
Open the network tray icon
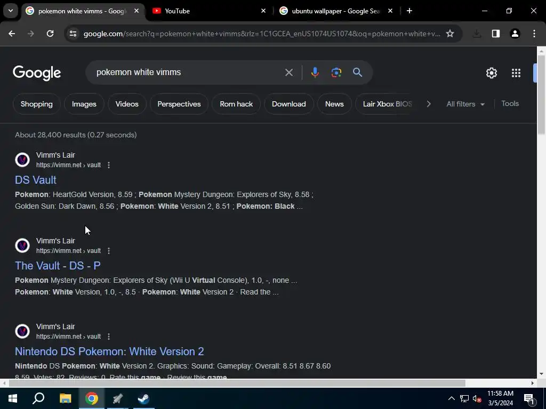tap(464, 398)
